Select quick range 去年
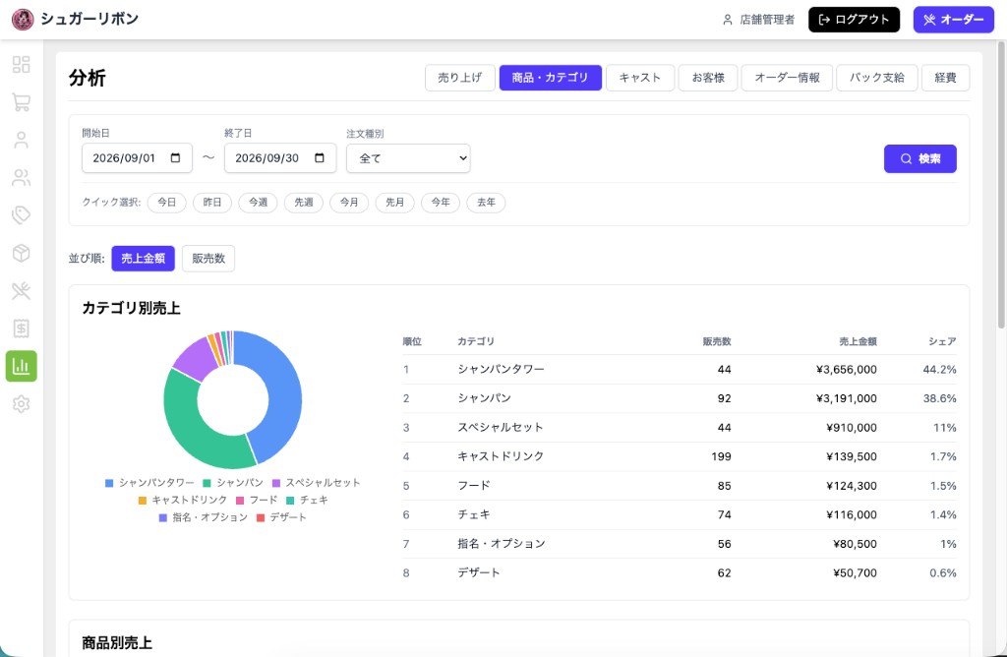The image size is (1007, 657). point(486,203)
